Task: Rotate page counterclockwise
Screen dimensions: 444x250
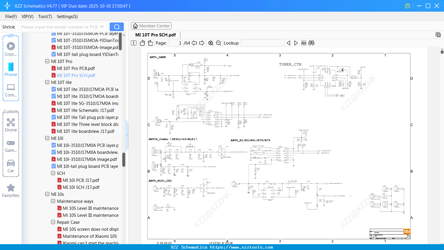Action: [x=143, y=43]
